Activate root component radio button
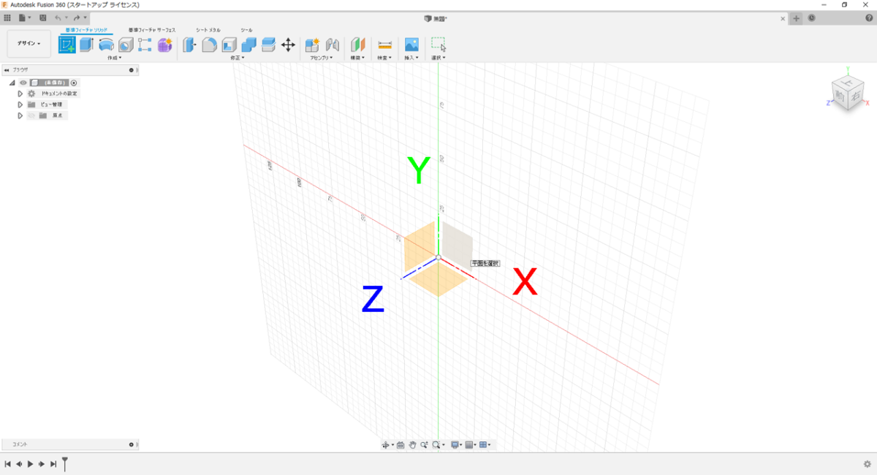 click(x=74, y=83)
